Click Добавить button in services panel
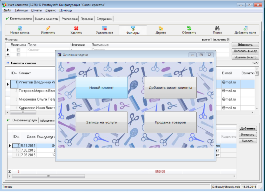Image resolution: width=265 pixels, height=193 pixels. (x=248, y=128)
